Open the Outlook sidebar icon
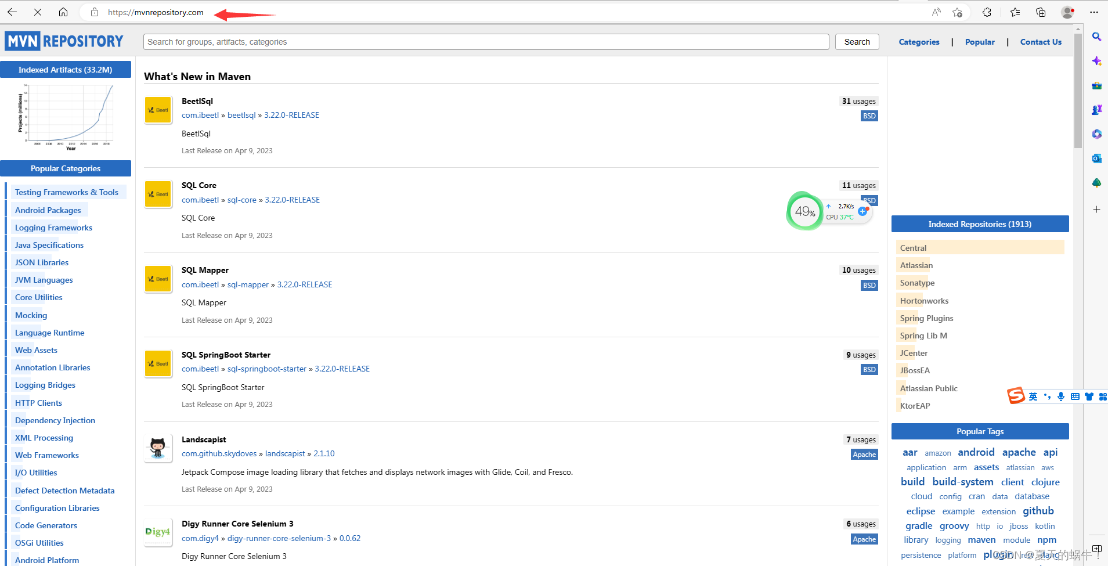Screen dimensions: 1108x566 click(x=1096, y=158)
